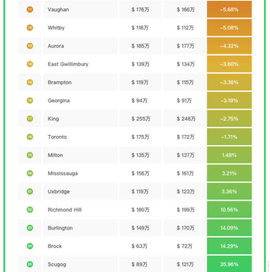The width and height of the screenshot is (270, 272).
Task: Click the -4.32% change cell
Action: (x=229, y=46)
